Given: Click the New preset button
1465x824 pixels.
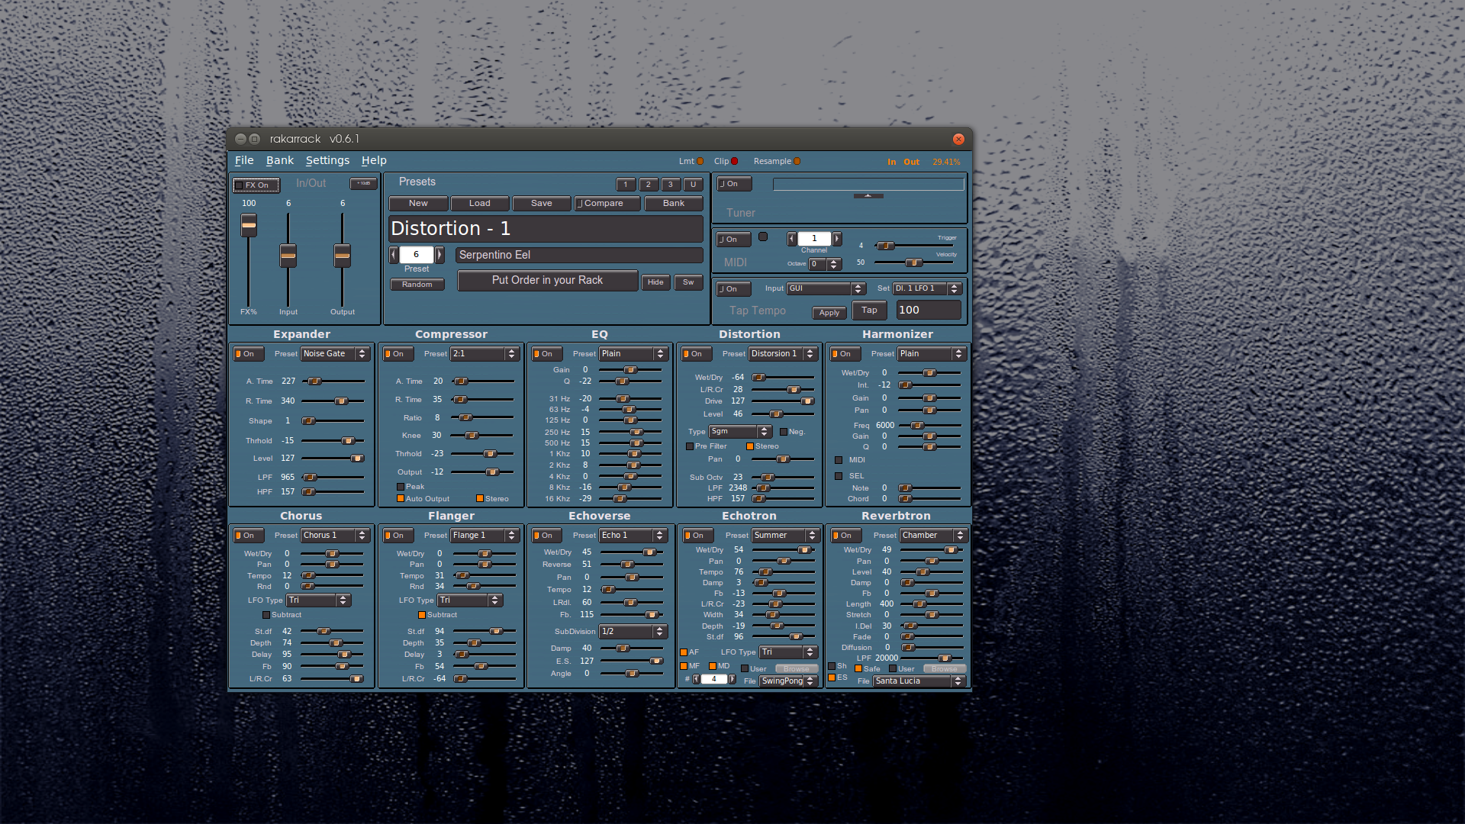Looking at the screenshot, I should pyautogui.click(x=418, y=203).
